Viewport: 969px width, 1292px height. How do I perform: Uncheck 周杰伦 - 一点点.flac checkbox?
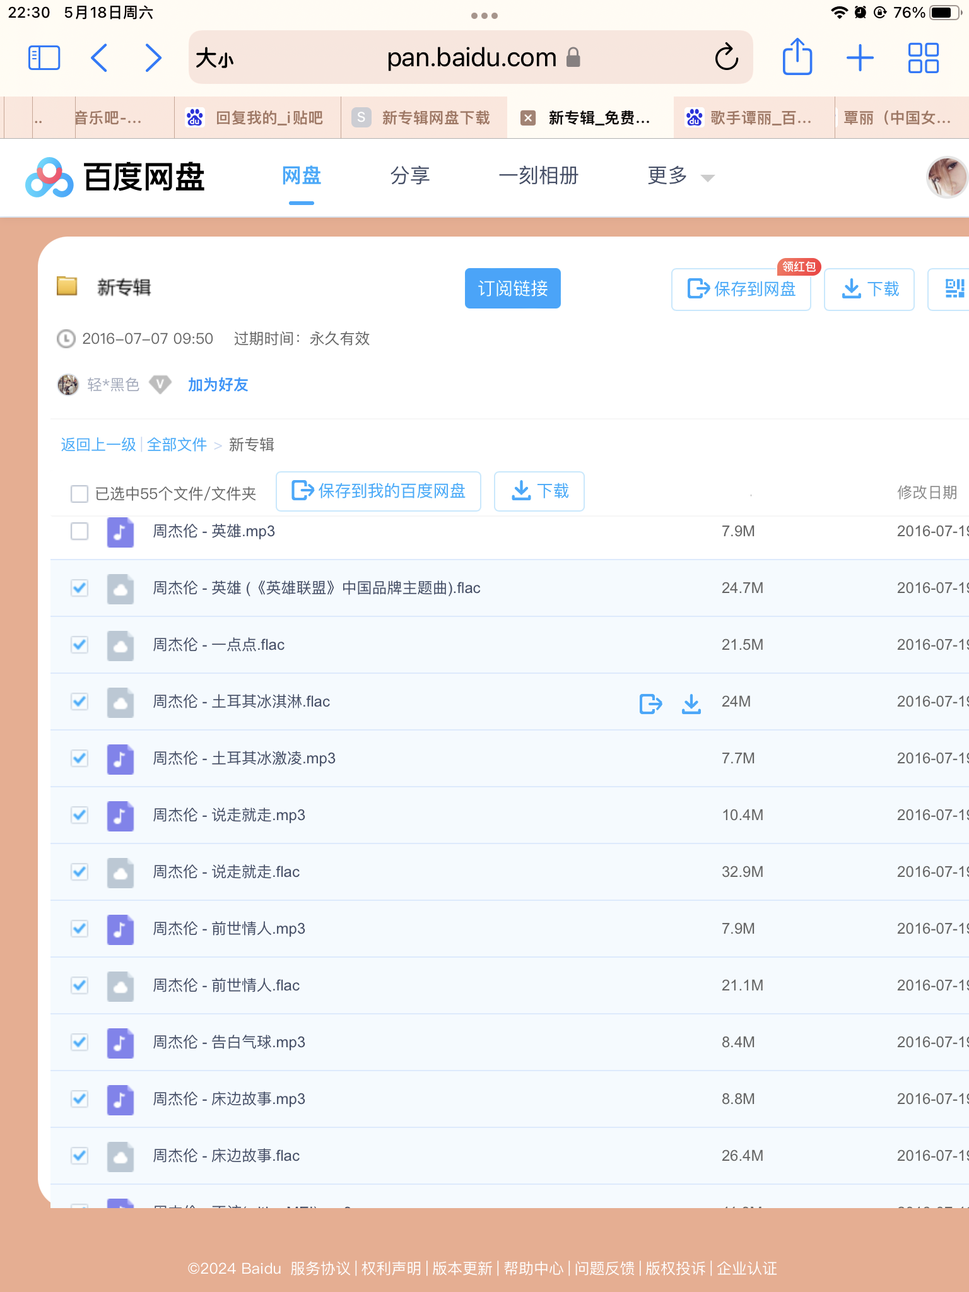[79, 645]
